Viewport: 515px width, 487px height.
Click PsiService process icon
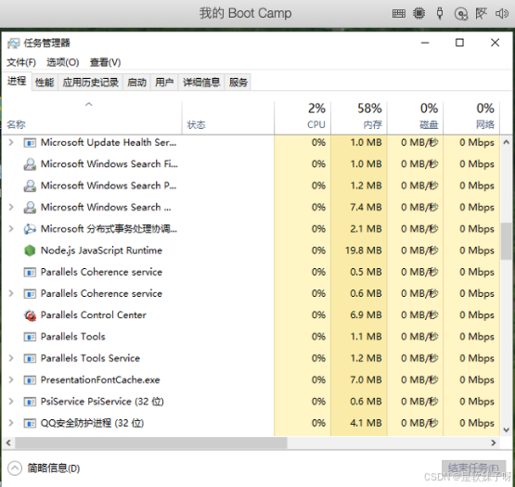tap(30, 402)
